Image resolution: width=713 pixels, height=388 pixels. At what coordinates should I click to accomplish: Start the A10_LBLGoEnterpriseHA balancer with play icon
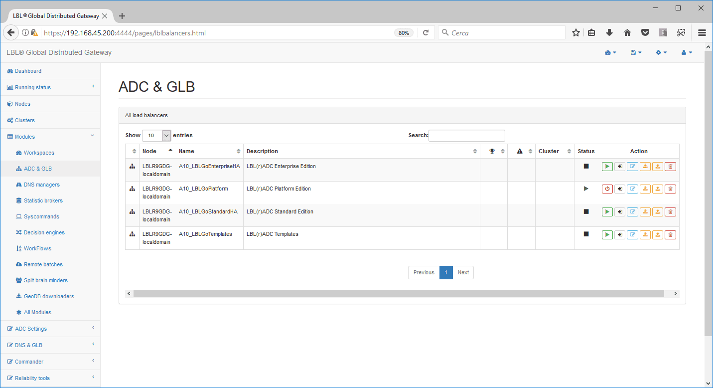click(x=607, y=167)
